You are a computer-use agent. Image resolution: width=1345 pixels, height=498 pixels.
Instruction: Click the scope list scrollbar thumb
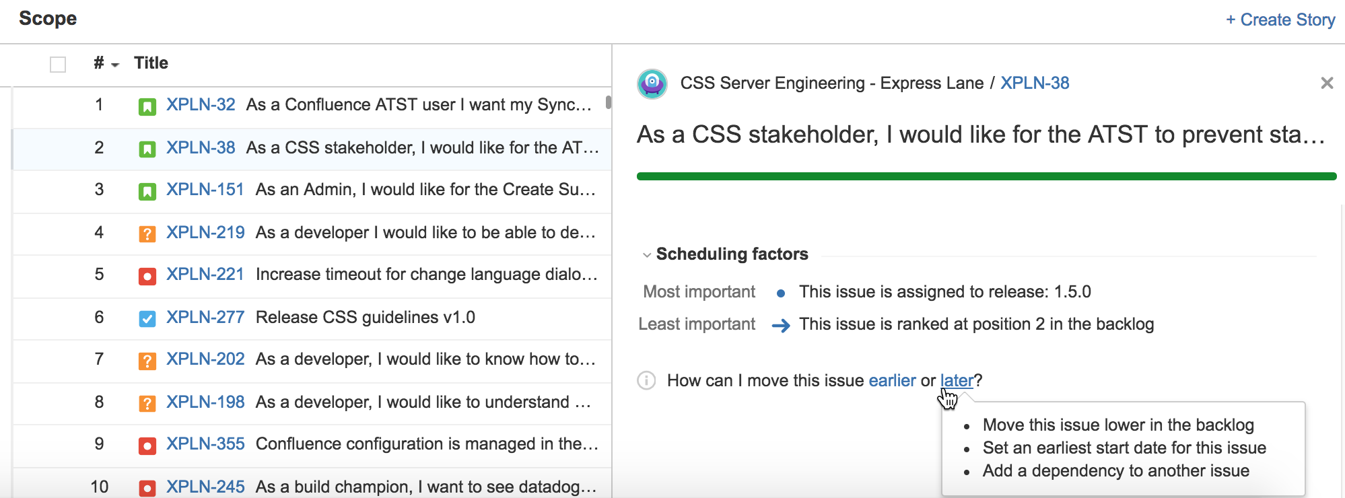pos(609,102)
